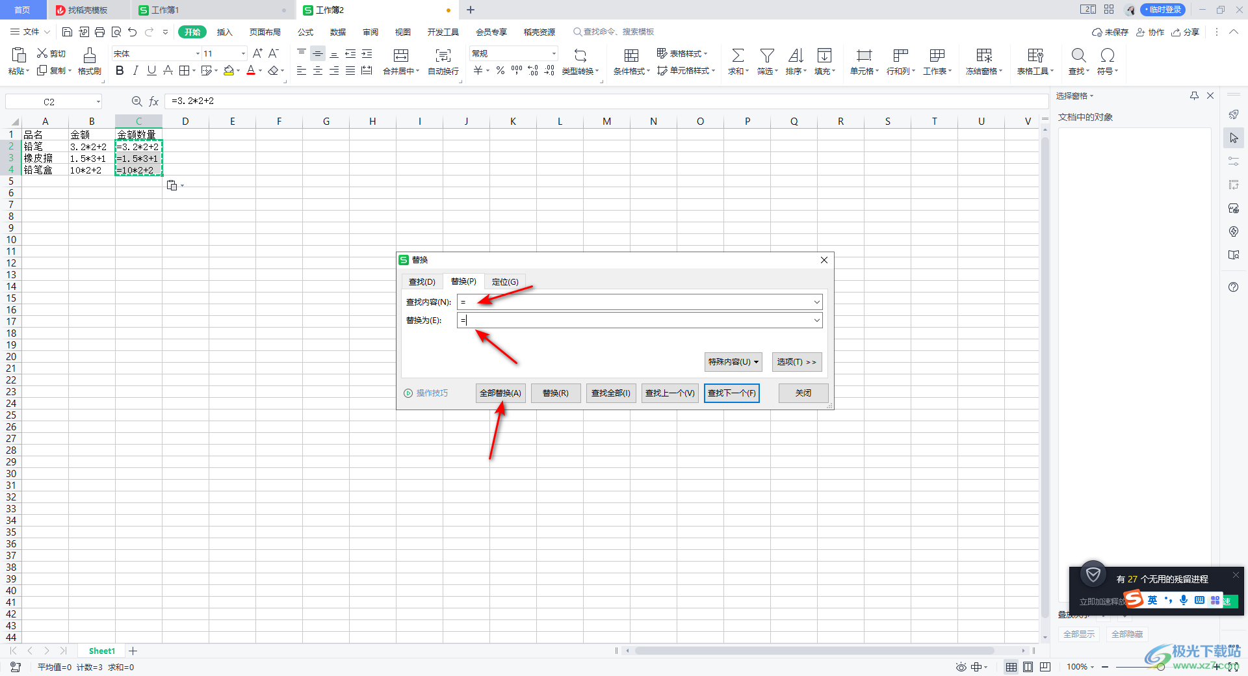Click the Cut scissors icon

(42, 53)
